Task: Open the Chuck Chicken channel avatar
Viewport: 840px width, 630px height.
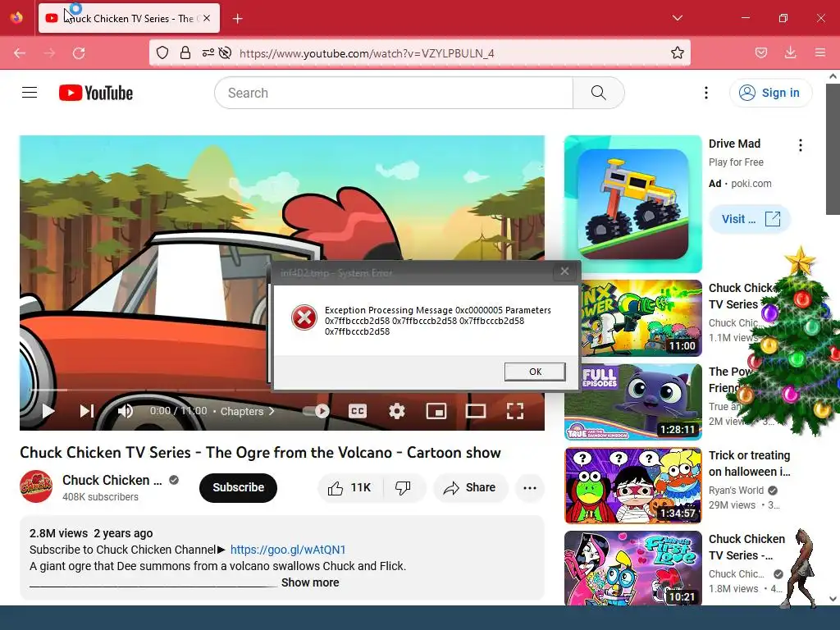Action: [36, 486]
